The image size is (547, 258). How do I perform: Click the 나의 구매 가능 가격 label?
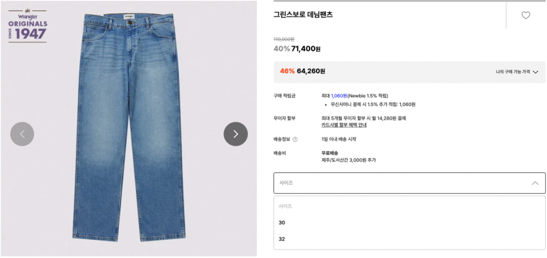(x=513, y=72)
